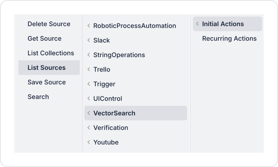The height and width of the screenshot is (167, 278).
Task: Click the Initial Actions chevron icon
Action: 198,24
